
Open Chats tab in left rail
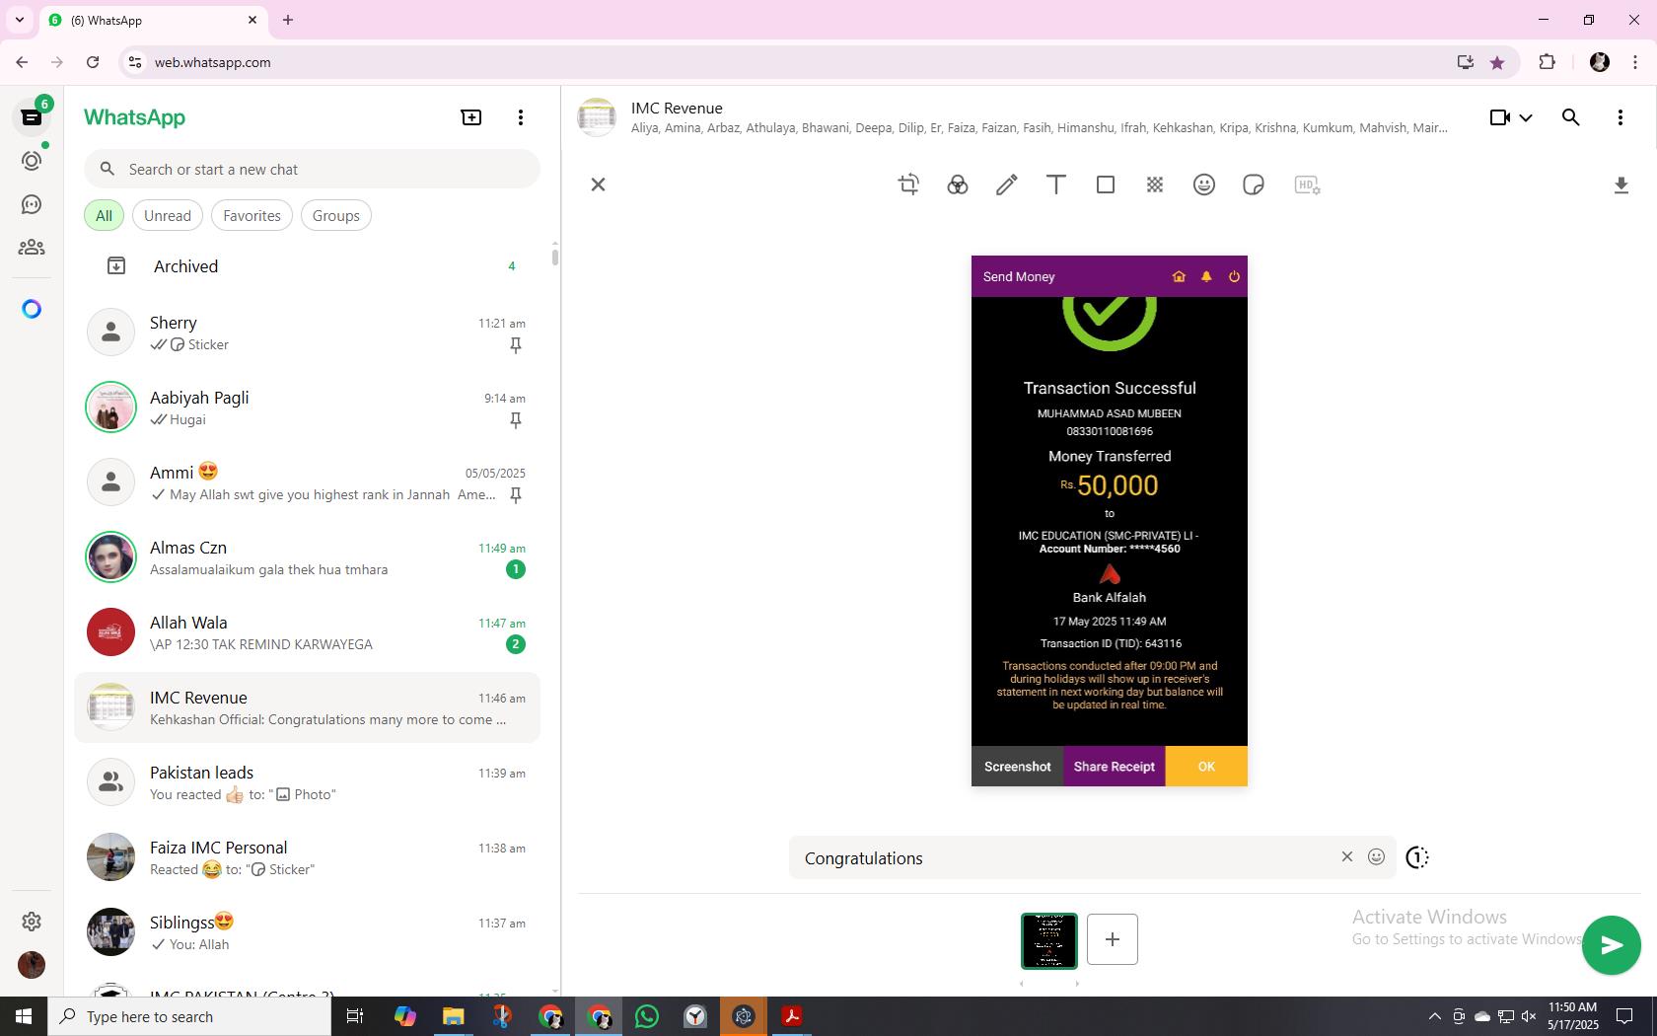click(x=32, y=117)
